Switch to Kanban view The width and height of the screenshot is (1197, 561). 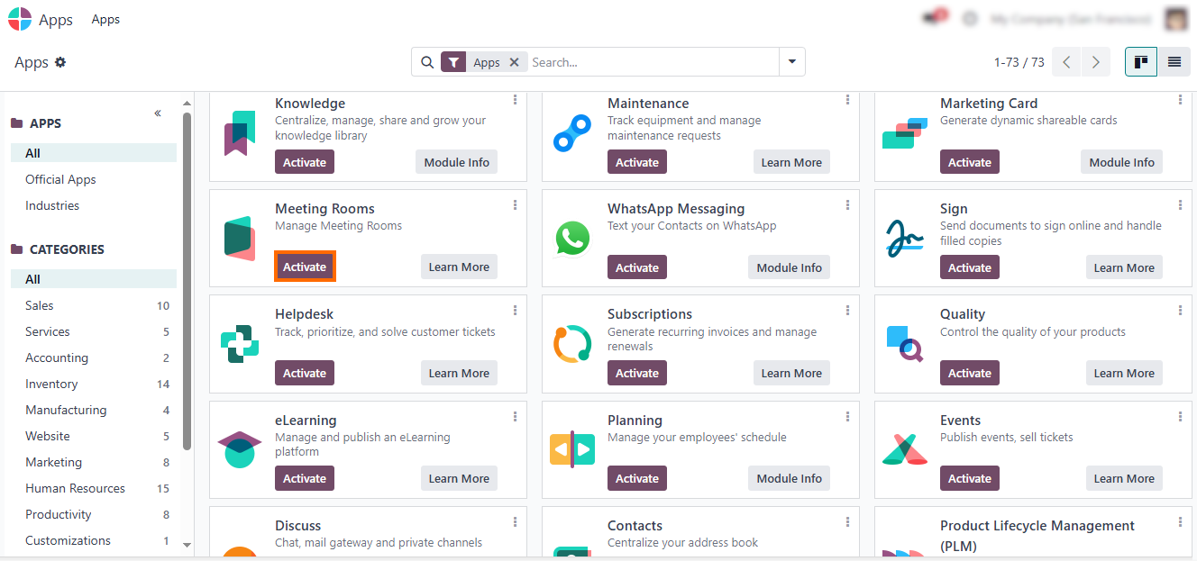[x=1140, y=62]
